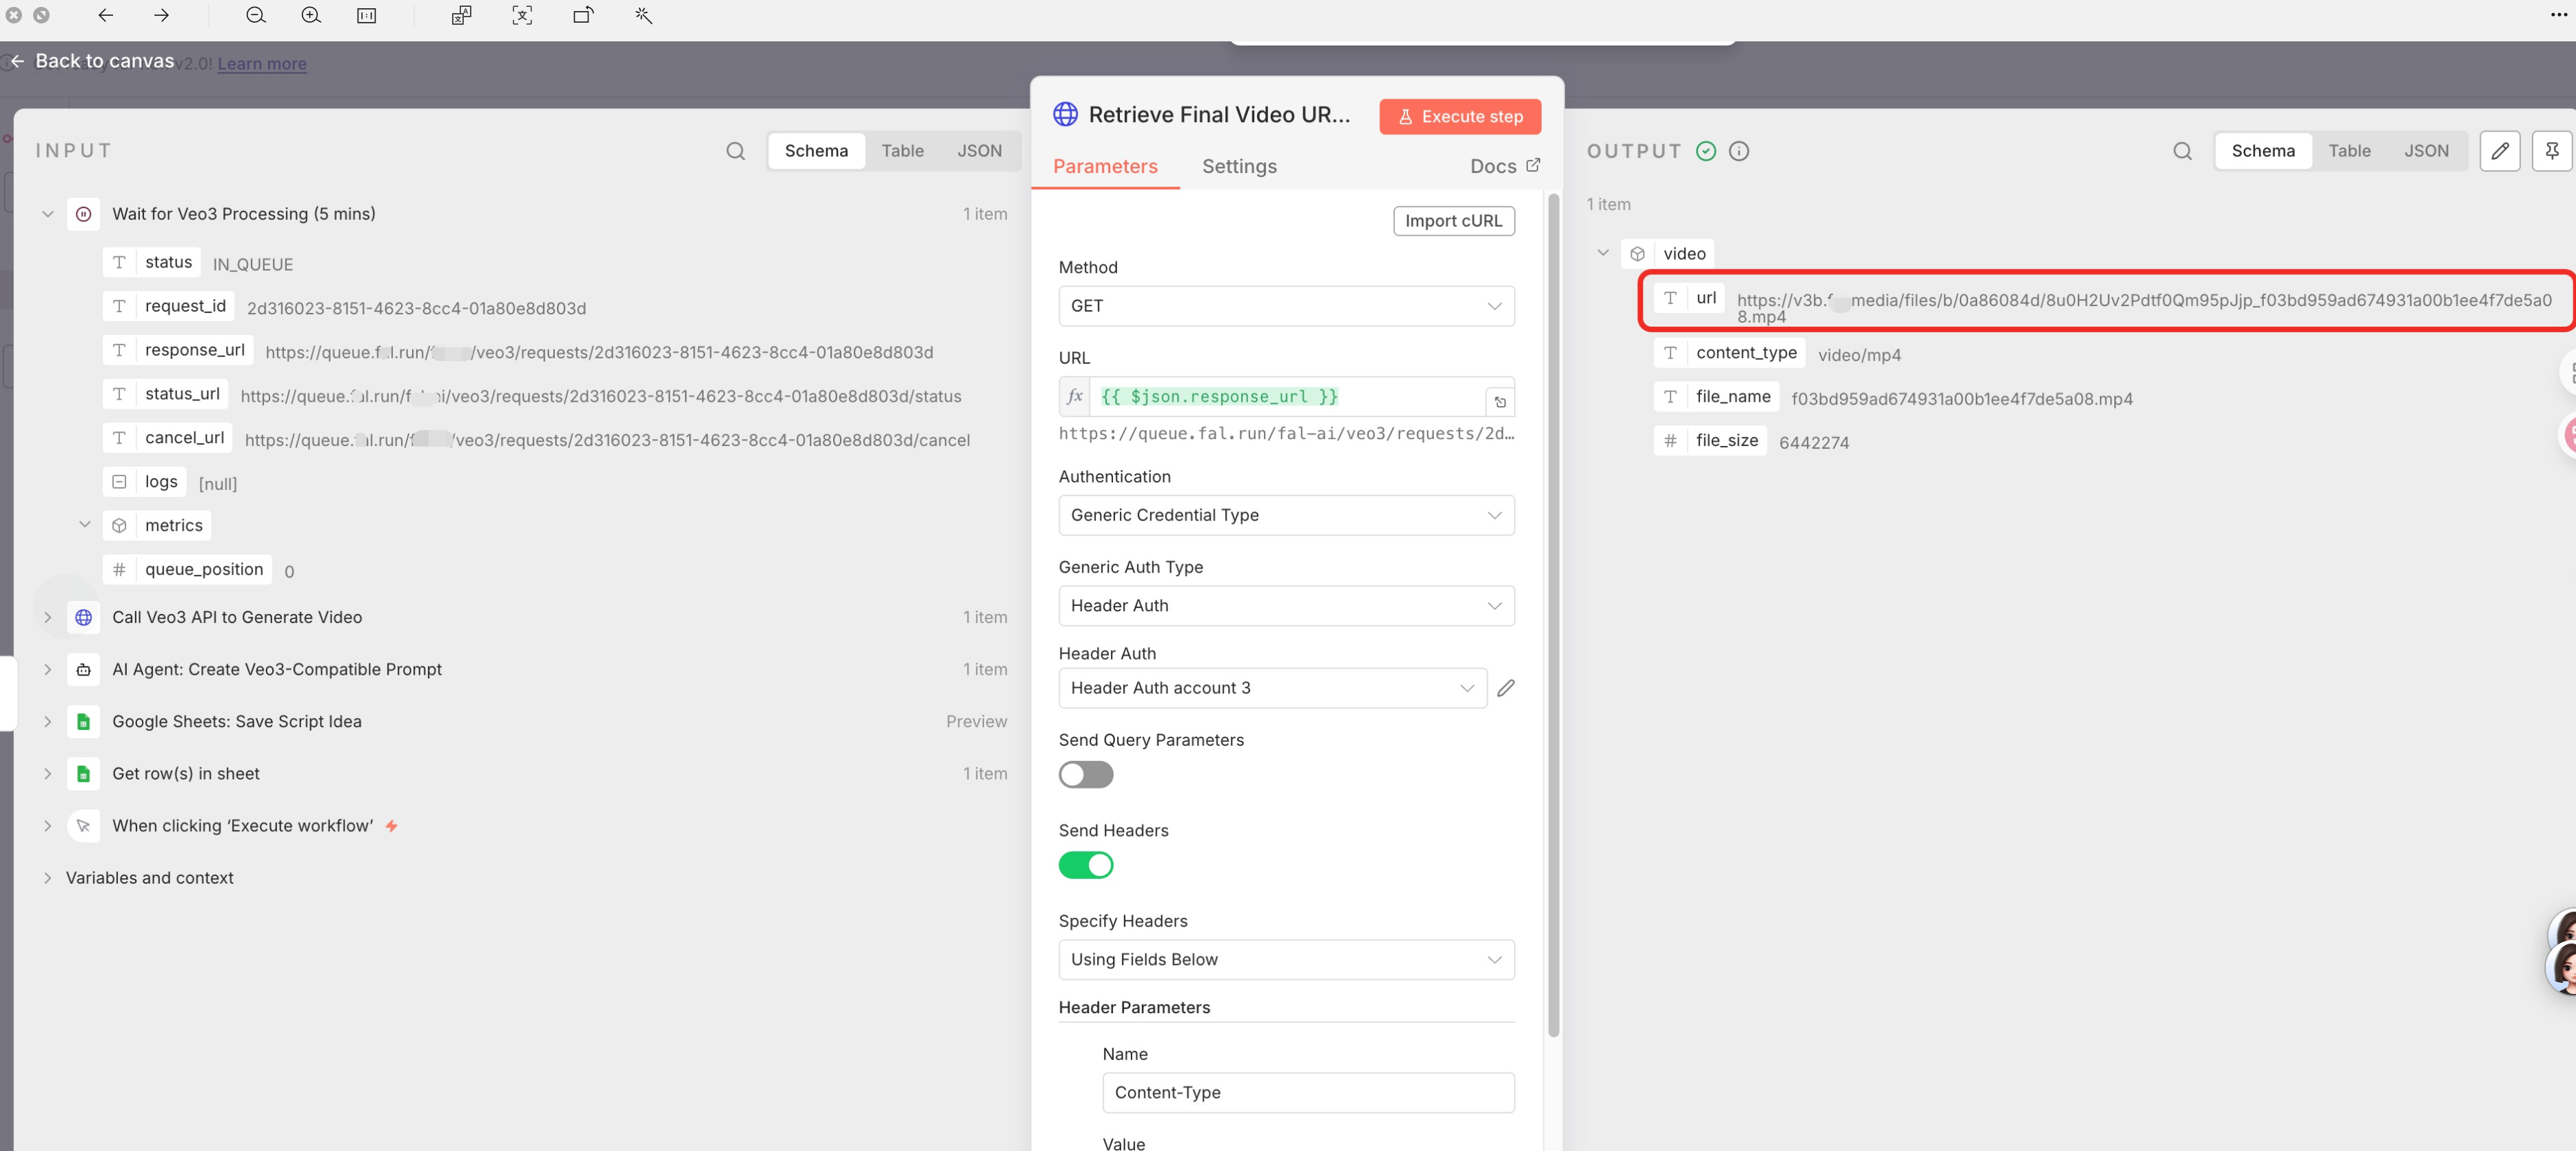Open the Method GET dropdown
Viewport: 2576px width, 1151px height.
[x=1285, y=306]
